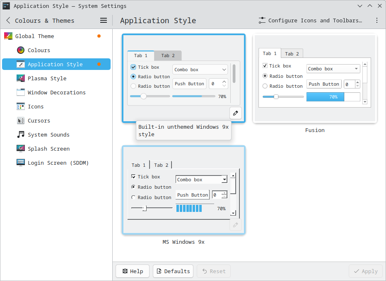Click the pencil configure button on selected style
Image resolution: width=386 pixels, height=281 pixels.
click(235, 113)
